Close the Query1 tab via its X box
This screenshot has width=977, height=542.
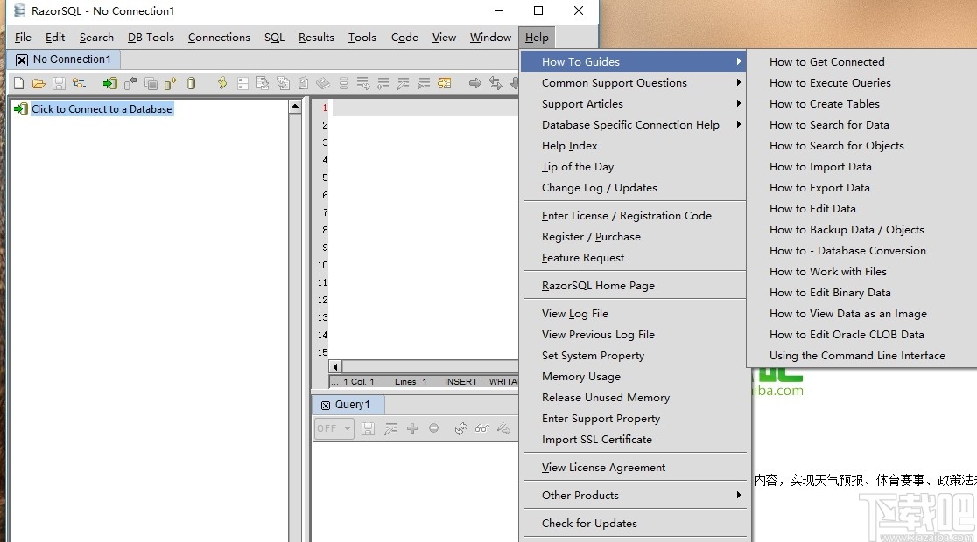[326, 405]
